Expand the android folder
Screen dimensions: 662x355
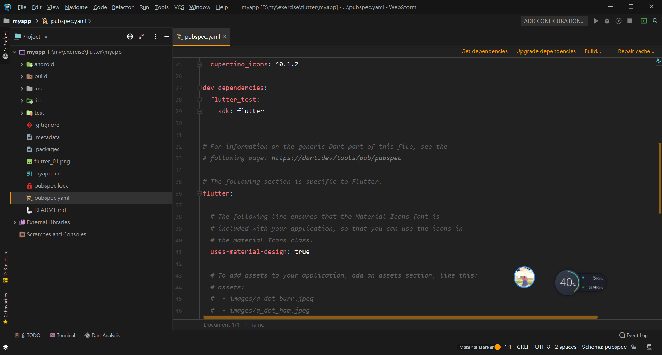(22, 64)
